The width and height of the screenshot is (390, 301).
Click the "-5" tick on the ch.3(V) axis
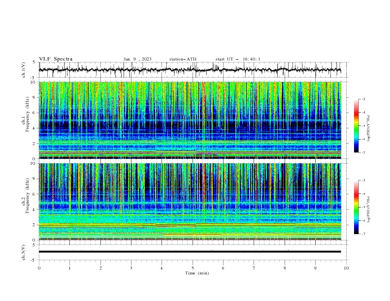click(33, 260)
